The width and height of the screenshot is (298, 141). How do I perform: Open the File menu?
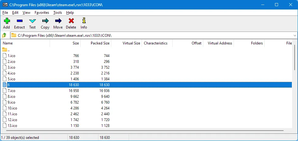(5, 13)
